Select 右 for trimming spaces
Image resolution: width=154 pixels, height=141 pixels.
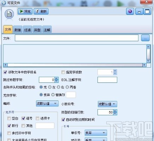(59, 87)
